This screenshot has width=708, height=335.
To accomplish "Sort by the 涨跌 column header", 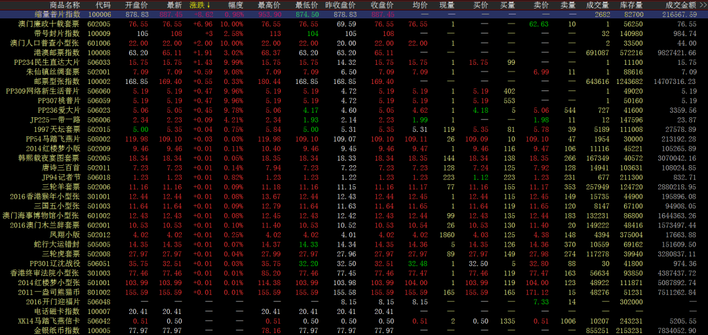I will tap(201, 5).
